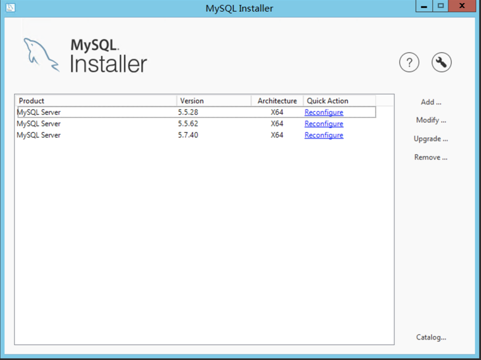Open the help question mark icon

click(x=409, y=62)
